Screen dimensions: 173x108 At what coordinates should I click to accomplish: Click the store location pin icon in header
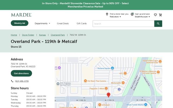click(107, 14)
